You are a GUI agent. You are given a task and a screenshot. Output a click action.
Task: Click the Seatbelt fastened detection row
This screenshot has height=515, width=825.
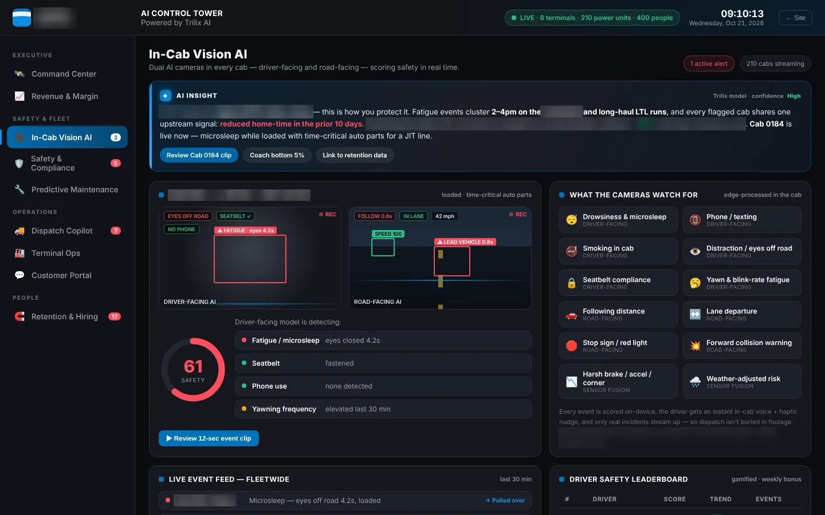pyautogui.click(x=383, y=363)
